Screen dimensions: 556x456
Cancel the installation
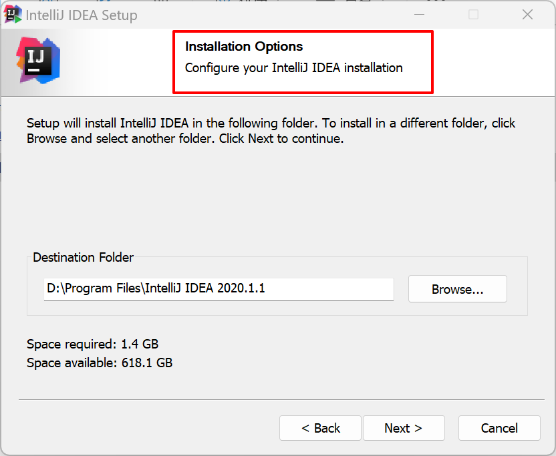coord(499,428)
